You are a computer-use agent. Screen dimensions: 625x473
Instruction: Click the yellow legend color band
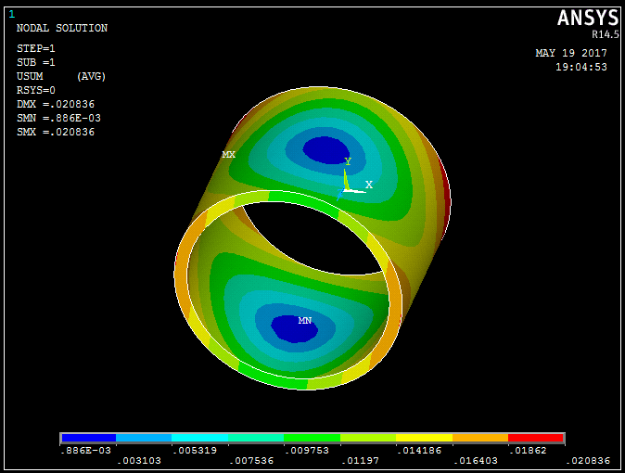click(424, 438)
